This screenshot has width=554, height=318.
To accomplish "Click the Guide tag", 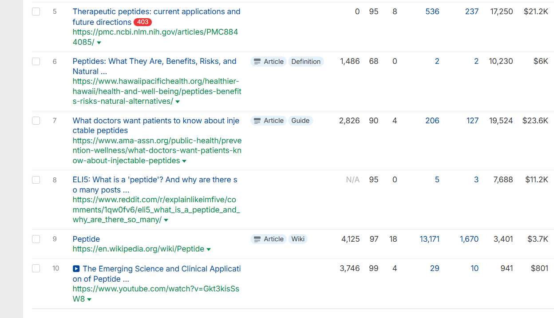I will click(x=301, y=121).
